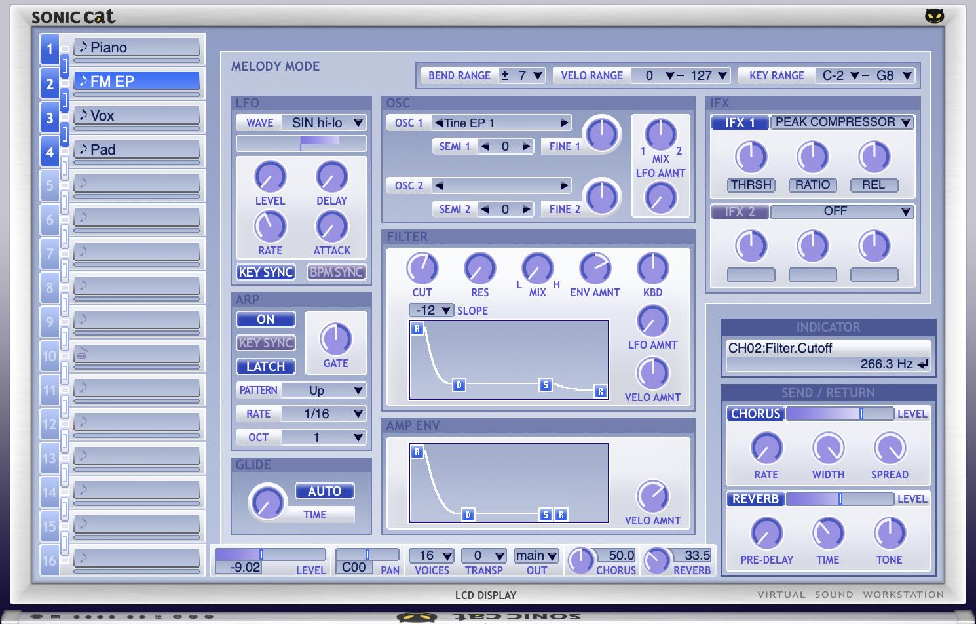This screenshot has width=976, height=624.
Task: Toggle the ARP ON button
Action: tap(265, 319)
